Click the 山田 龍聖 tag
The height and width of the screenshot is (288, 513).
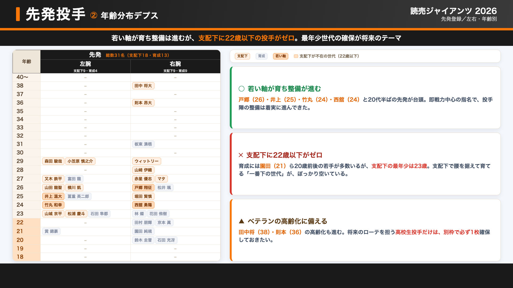(53, 188)
